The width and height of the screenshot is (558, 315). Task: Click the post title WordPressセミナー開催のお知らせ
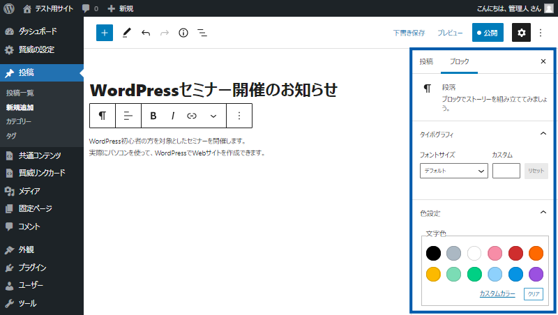coord(213,90)
